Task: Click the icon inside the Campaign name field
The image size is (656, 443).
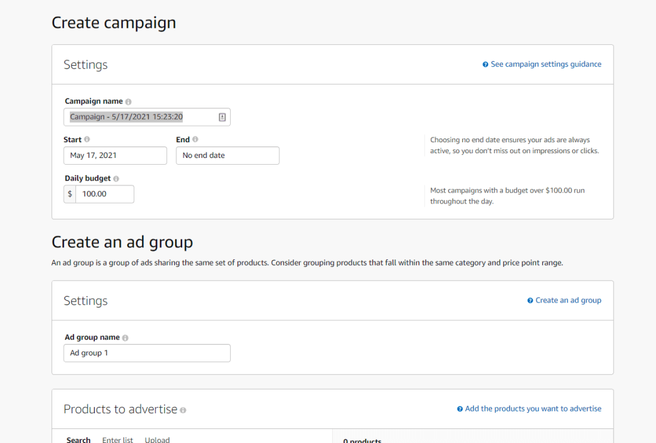Action: (222, 117)
